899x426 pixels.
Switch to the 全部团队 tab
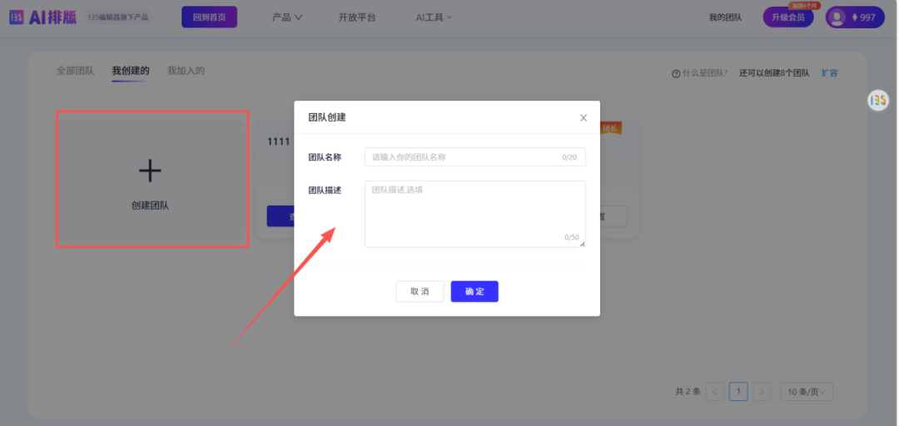[75, 71]
